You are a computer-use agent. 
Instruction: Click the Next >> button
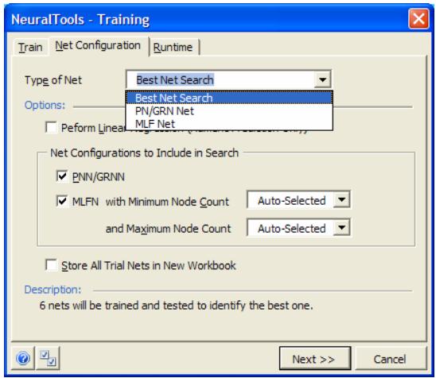(315, 359)
